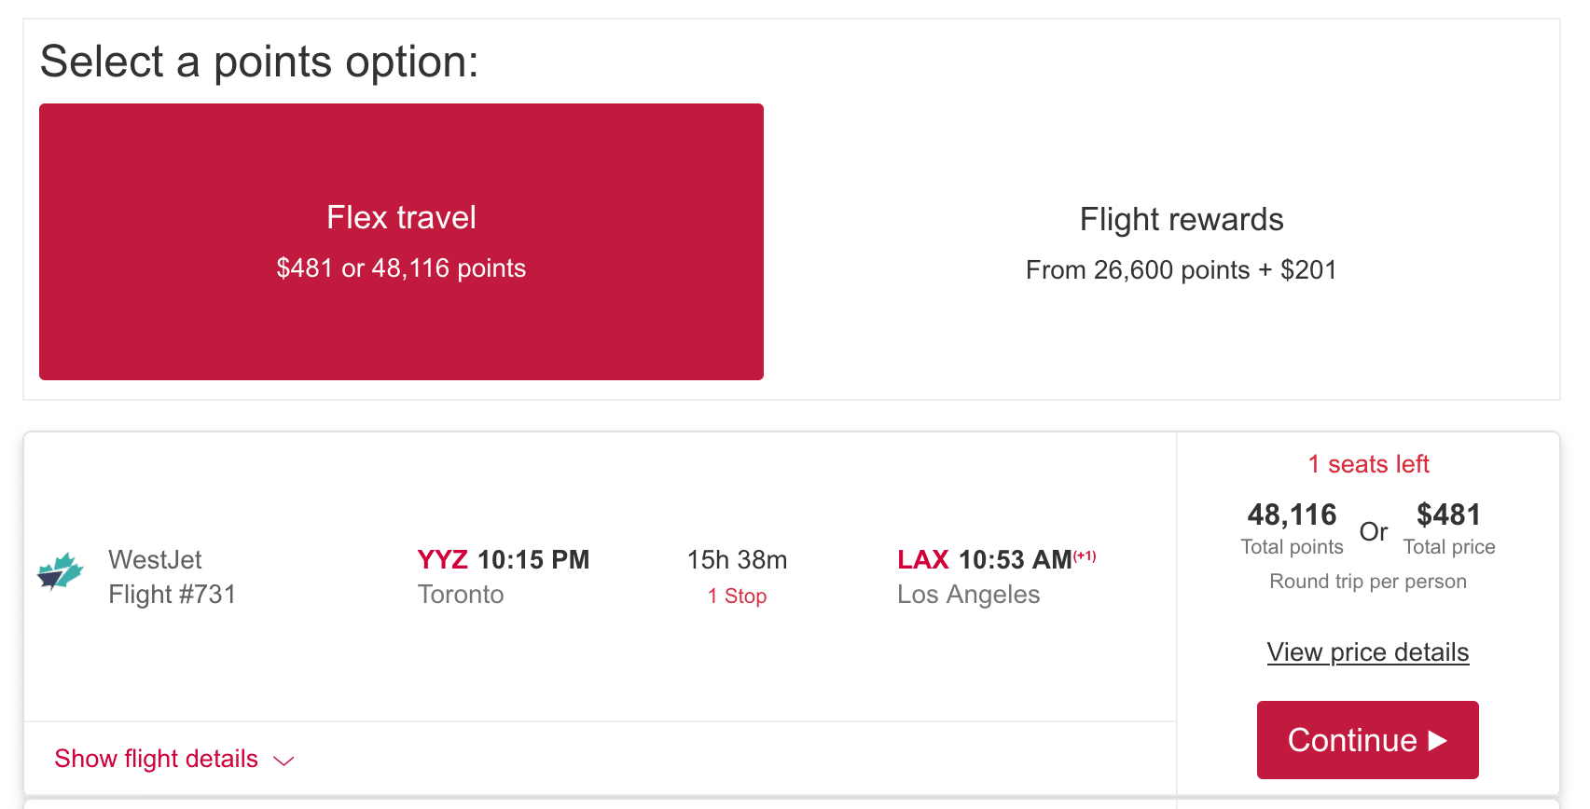1590x809 pixels.
Task: Click the Toronto origin city label
Action: coord(461,595)
